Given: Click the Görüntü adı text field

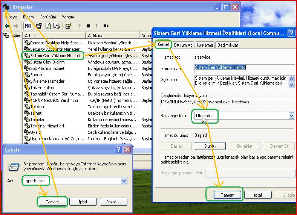Looking at the screenshot, I should coord(245,68).
